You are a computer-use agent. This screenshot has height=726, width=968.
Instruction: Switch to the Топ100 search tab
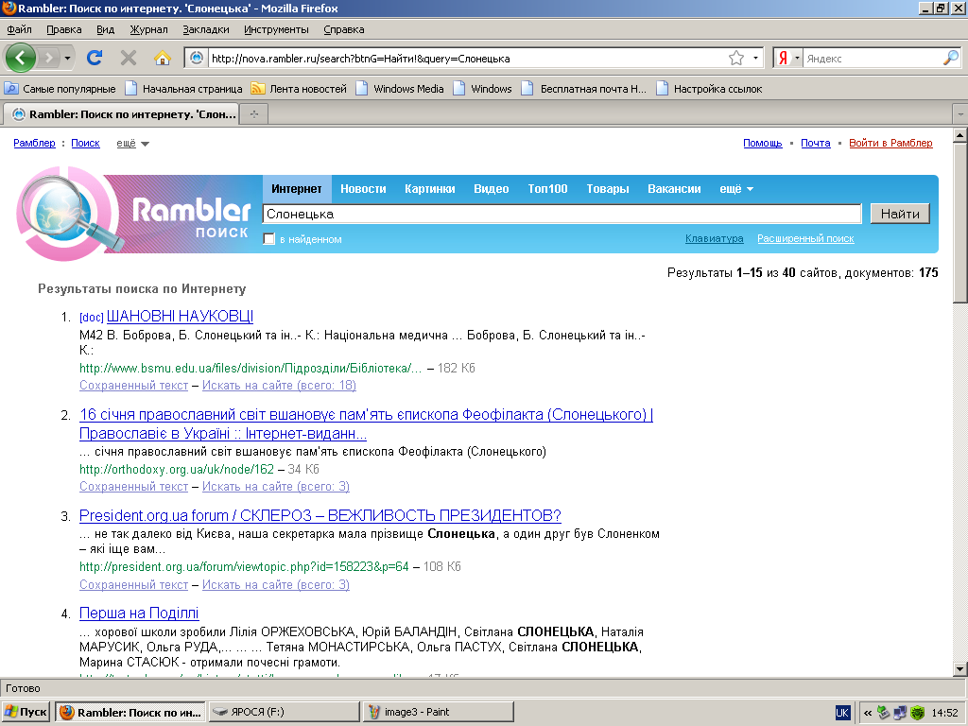pyautogui.click(x=547, y=189)
